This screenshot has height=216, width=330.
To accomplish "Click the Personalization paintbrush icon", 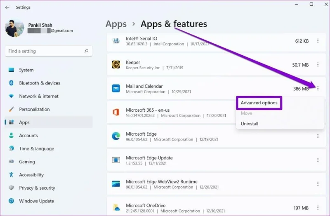I will pos(12,109).
